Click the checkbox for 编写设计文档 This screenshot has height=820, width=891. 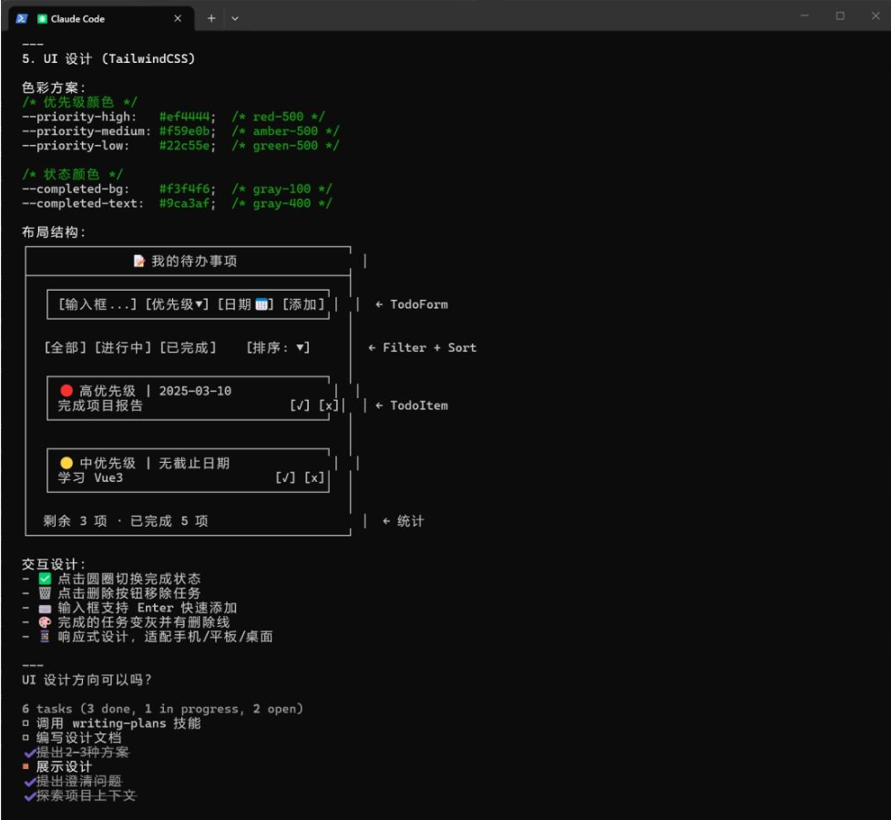(26, 738)
